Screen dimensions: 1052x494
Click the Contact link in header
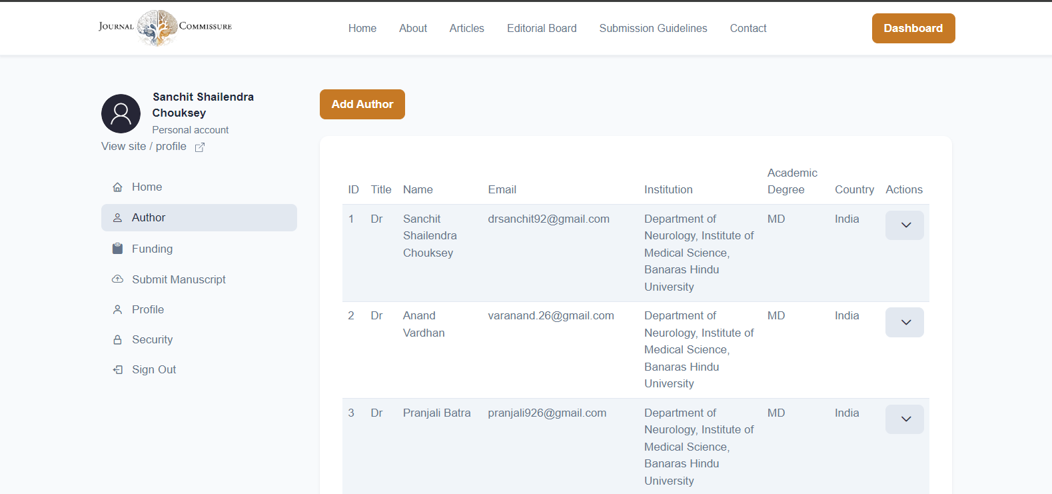pos(748,28)
